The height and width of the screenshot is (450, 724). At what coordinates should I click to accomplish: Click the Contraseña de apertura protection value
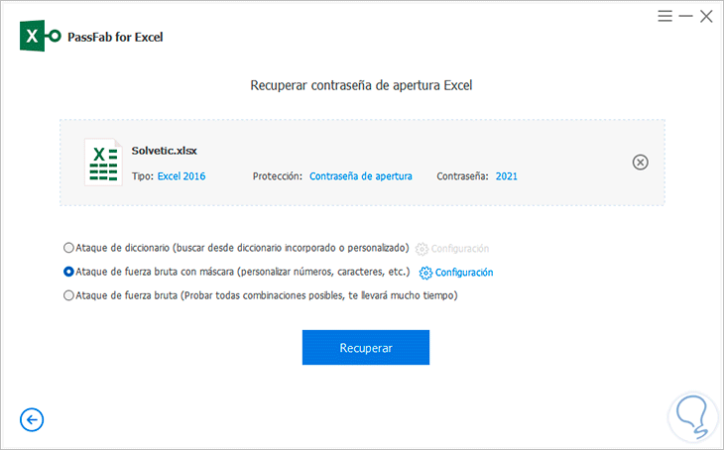click(x=361, y=176)
